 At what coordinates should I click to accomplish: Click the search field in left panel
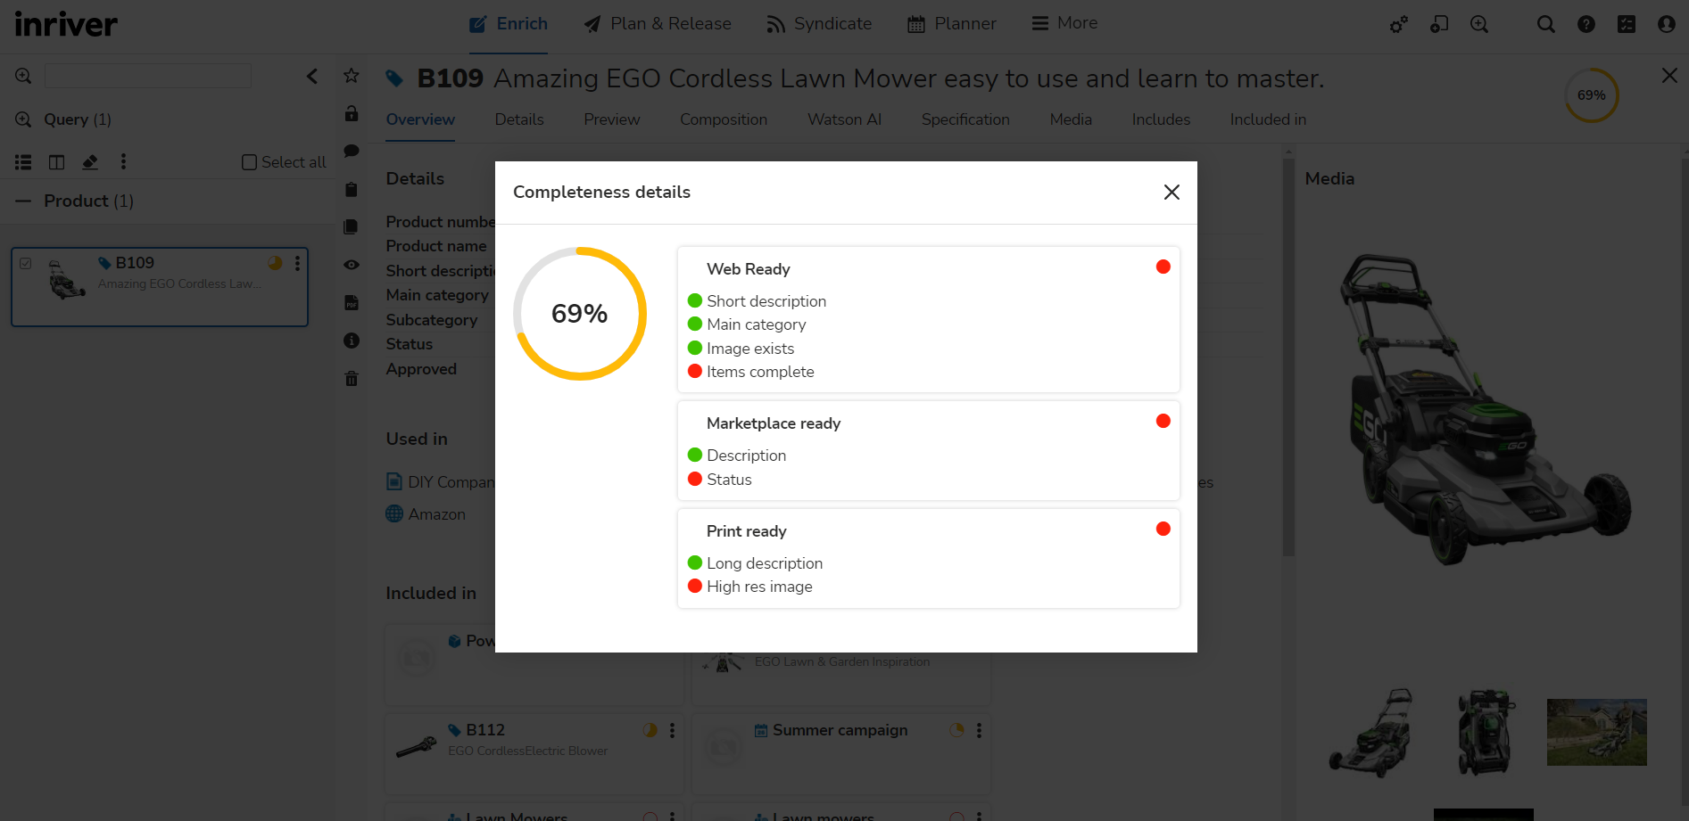tap(148, 76)
